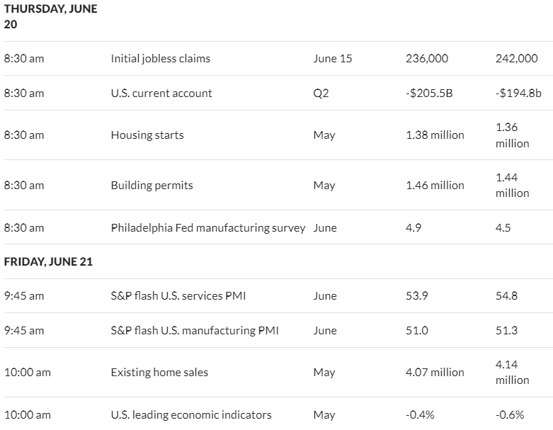Click the June 15 period cell

(x=333, y=59)
